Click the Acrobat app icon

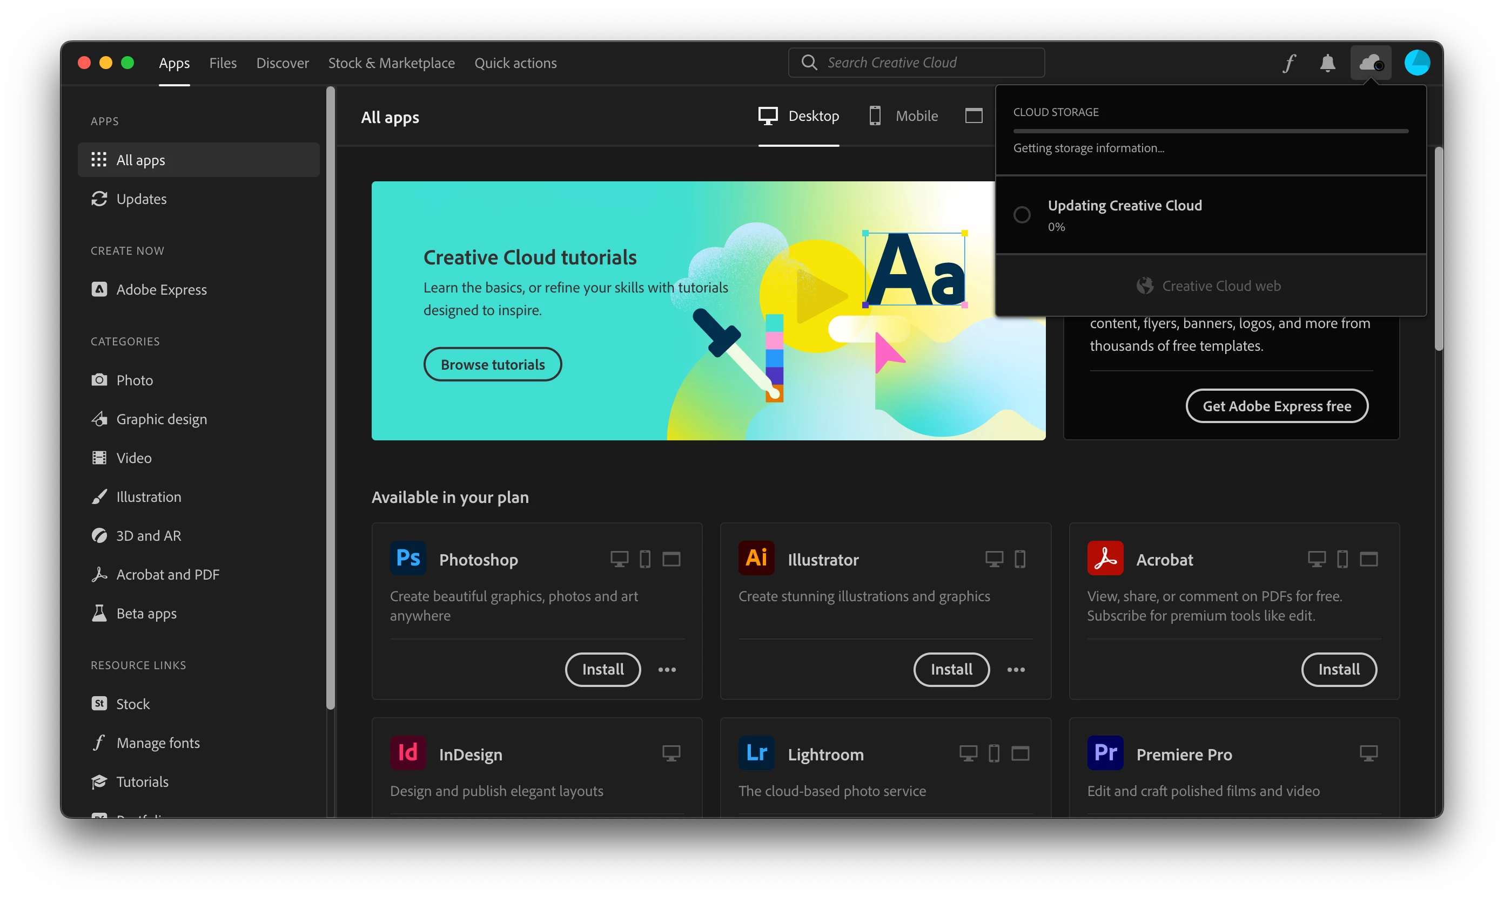coord(1105,558)
